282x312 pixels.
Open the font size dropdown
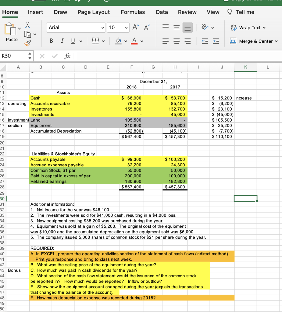126,27
